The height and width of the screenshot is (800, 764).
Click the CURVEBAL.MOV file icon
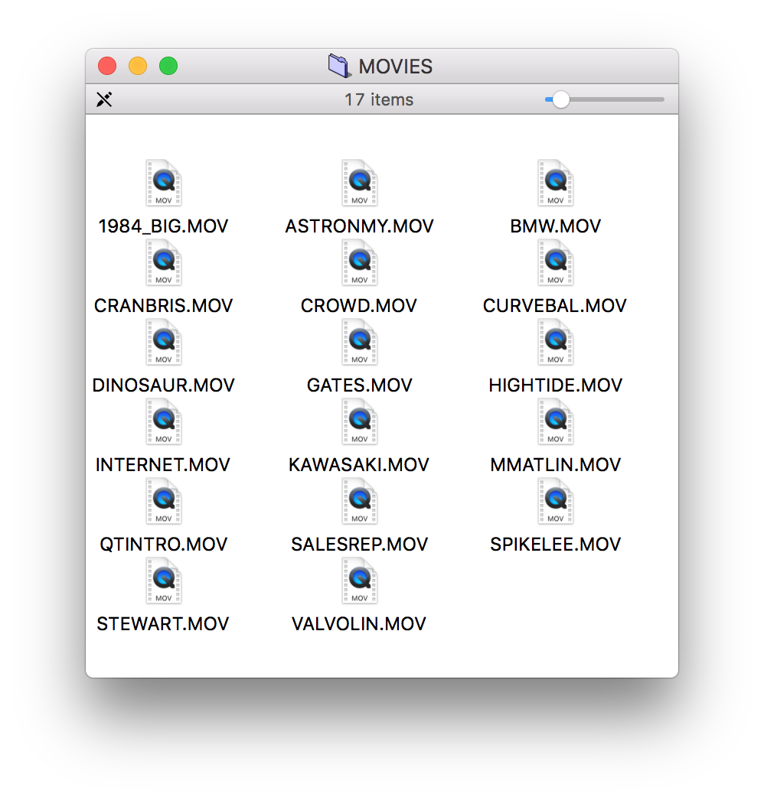click(556, 263)
